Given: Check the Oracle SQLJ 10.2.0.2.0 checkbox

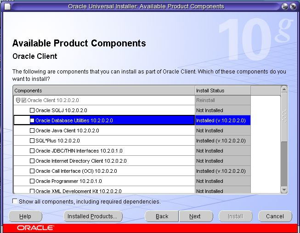Looking at the screenshot, I should click(32, 110).
